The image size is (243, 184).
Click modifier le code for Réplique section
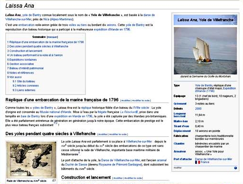pyautogui.click(x=141, y=100)
